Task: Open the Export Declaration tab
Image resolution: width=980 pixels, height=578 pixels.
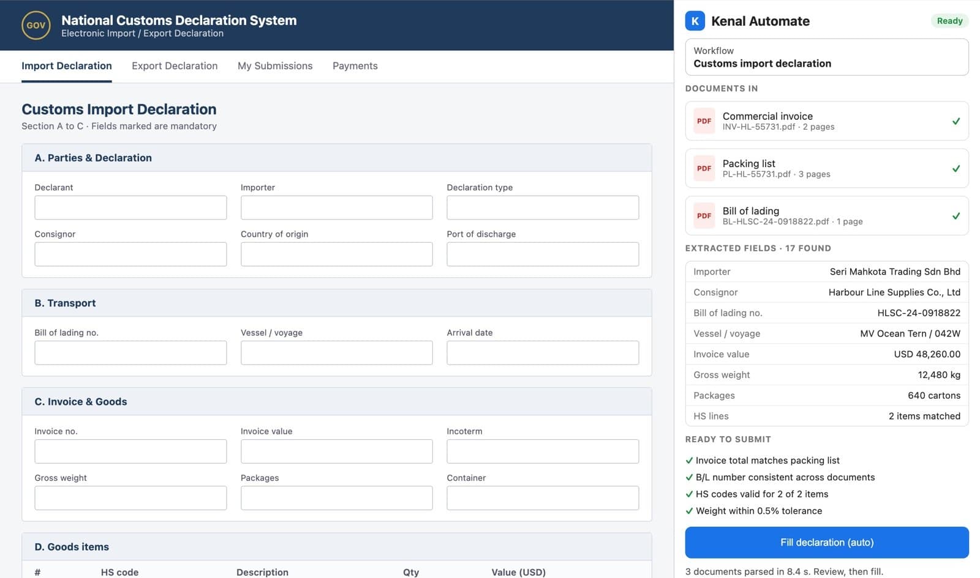Action: (175, 66)
